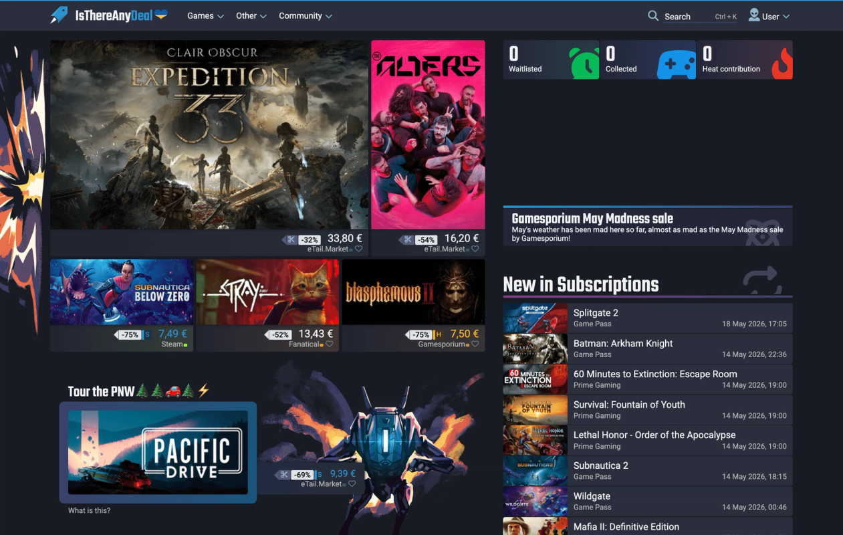Click the voucher scissors icon under Expedition 33
The height and width of the screenshot is (535, 843).
(291, 239)
